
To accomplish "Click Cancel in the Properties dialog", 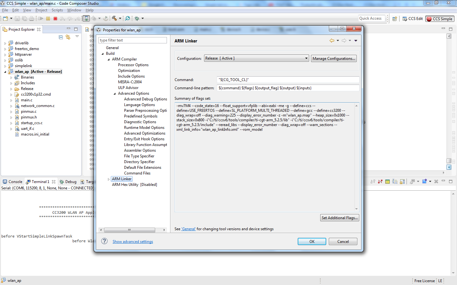I will 343,242.
